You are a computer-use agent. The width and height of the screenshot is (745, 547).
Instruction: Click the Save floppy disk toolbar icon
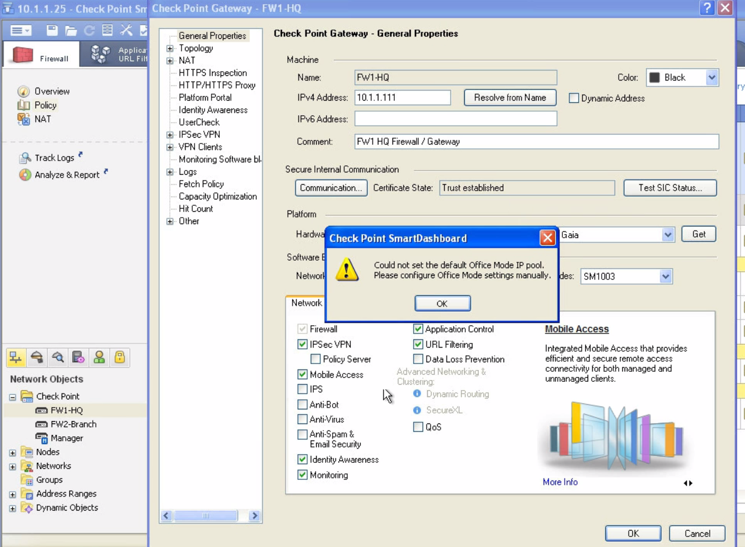pos(52,31)
